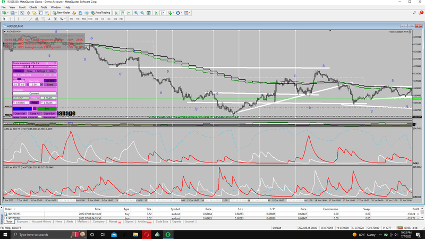Open the Account History tab
425x239 pixels.
[41, 221]
